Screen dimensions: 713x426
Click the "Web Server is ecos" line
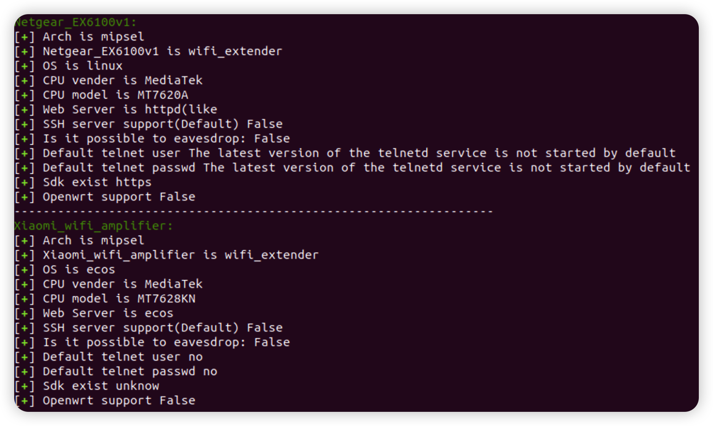point(108,313)
